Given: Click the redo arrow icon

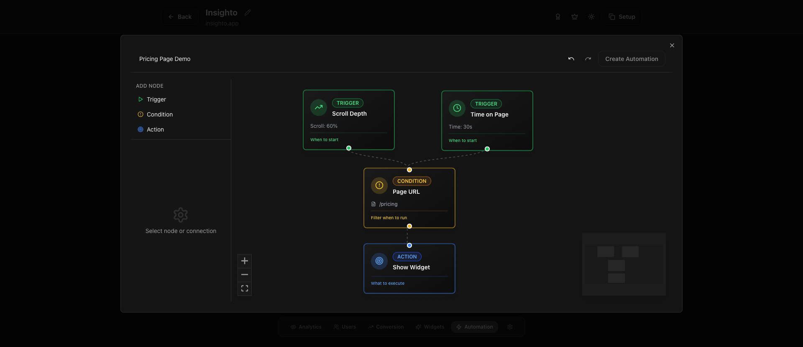Looking at the screenshot, I should [x=588, y=59].
